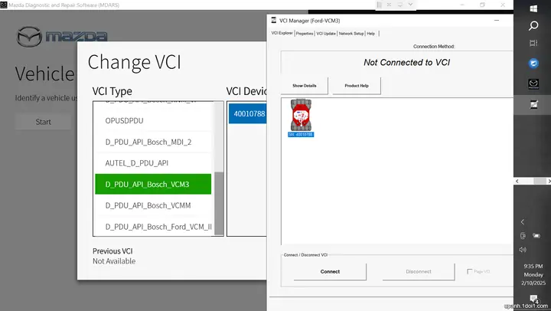Select the VCM3 device icon in VCI Explorer

pos(300,117)
